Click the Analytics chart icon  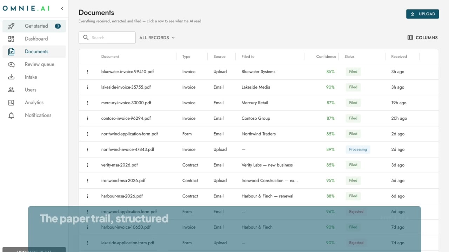point(11,103)
